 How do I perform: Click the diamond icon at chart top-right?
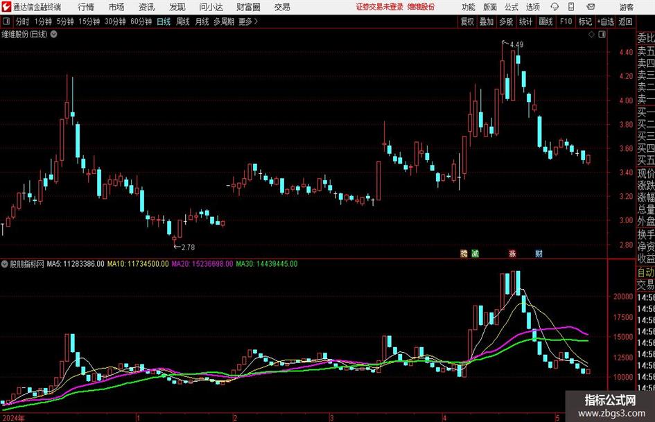591,35
